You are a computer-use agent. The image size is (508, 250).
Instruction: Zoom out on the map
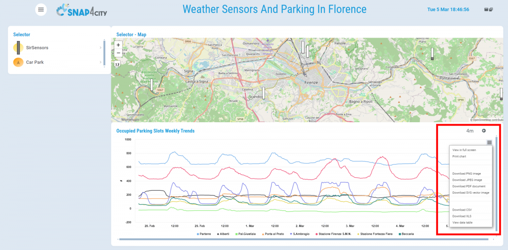tap(118, 53)
